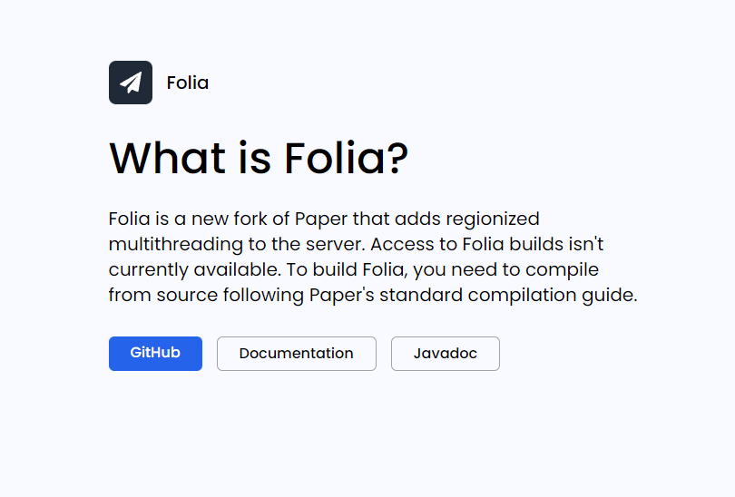Open the Javadoc button

[446, 354]
